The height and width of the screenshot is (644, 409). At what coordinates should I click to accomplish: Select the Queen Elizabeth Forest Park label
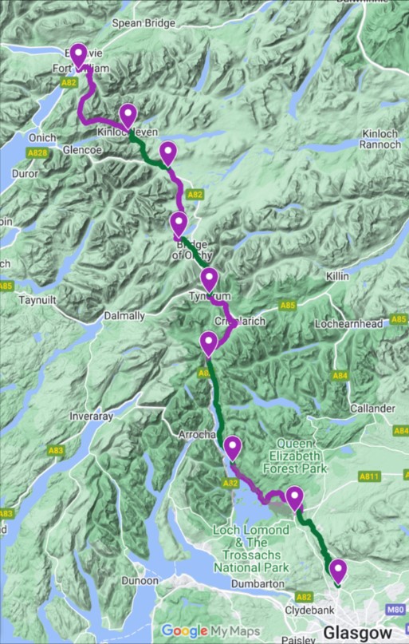point(295,456)
